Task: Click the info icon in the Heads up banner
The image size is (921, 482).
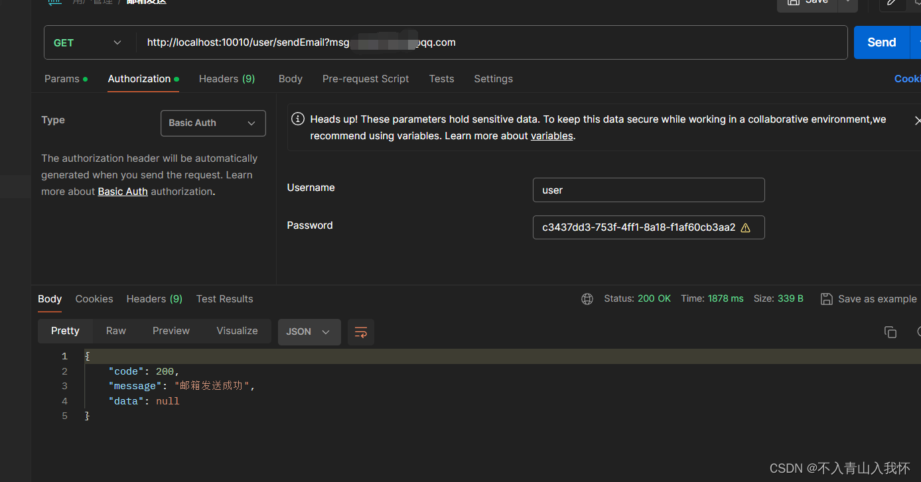Action: tap(297, 119)
